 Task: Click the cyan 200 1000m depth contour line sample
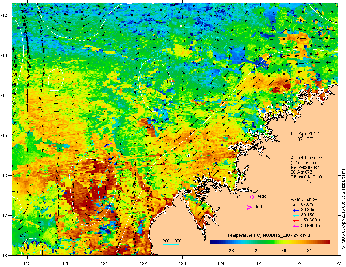pos(170,244)
